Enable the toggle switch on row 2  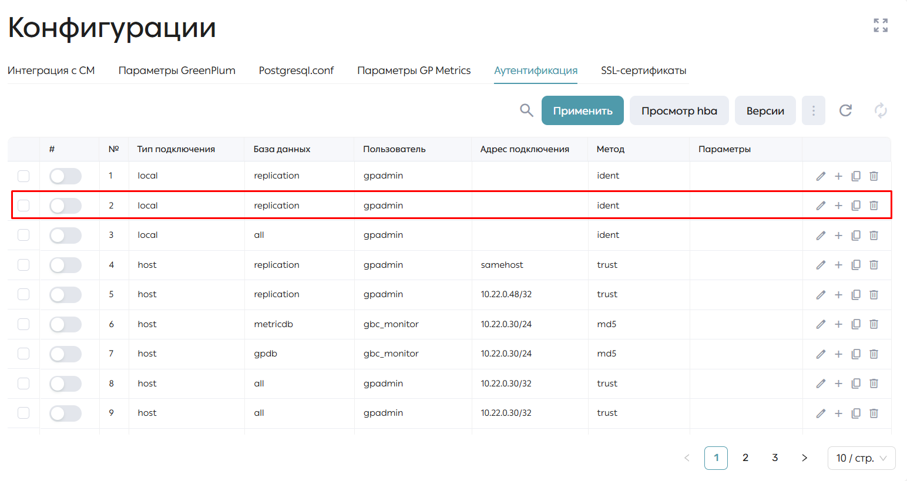65,206
